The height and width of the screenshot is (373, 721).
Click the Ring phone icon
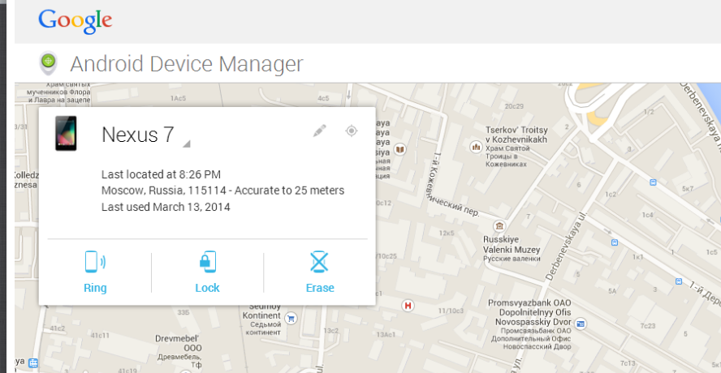95,262
